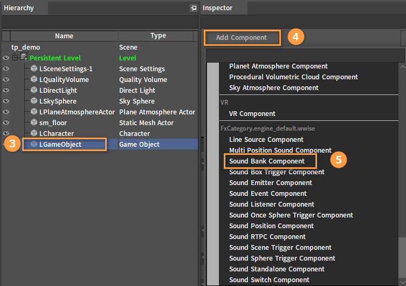
Task: Toggle the eye icon for LSkySphere
Action: [x=6, y=101]
